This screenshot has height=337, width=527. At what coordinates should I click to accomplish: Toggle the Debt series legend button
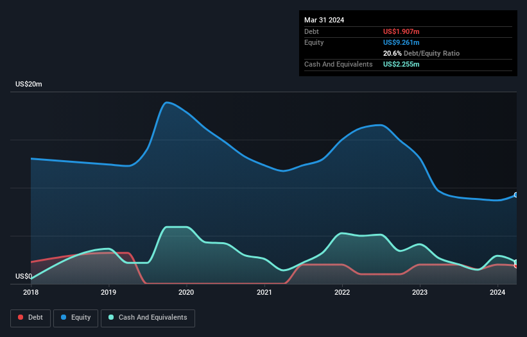tap(31, 318)
